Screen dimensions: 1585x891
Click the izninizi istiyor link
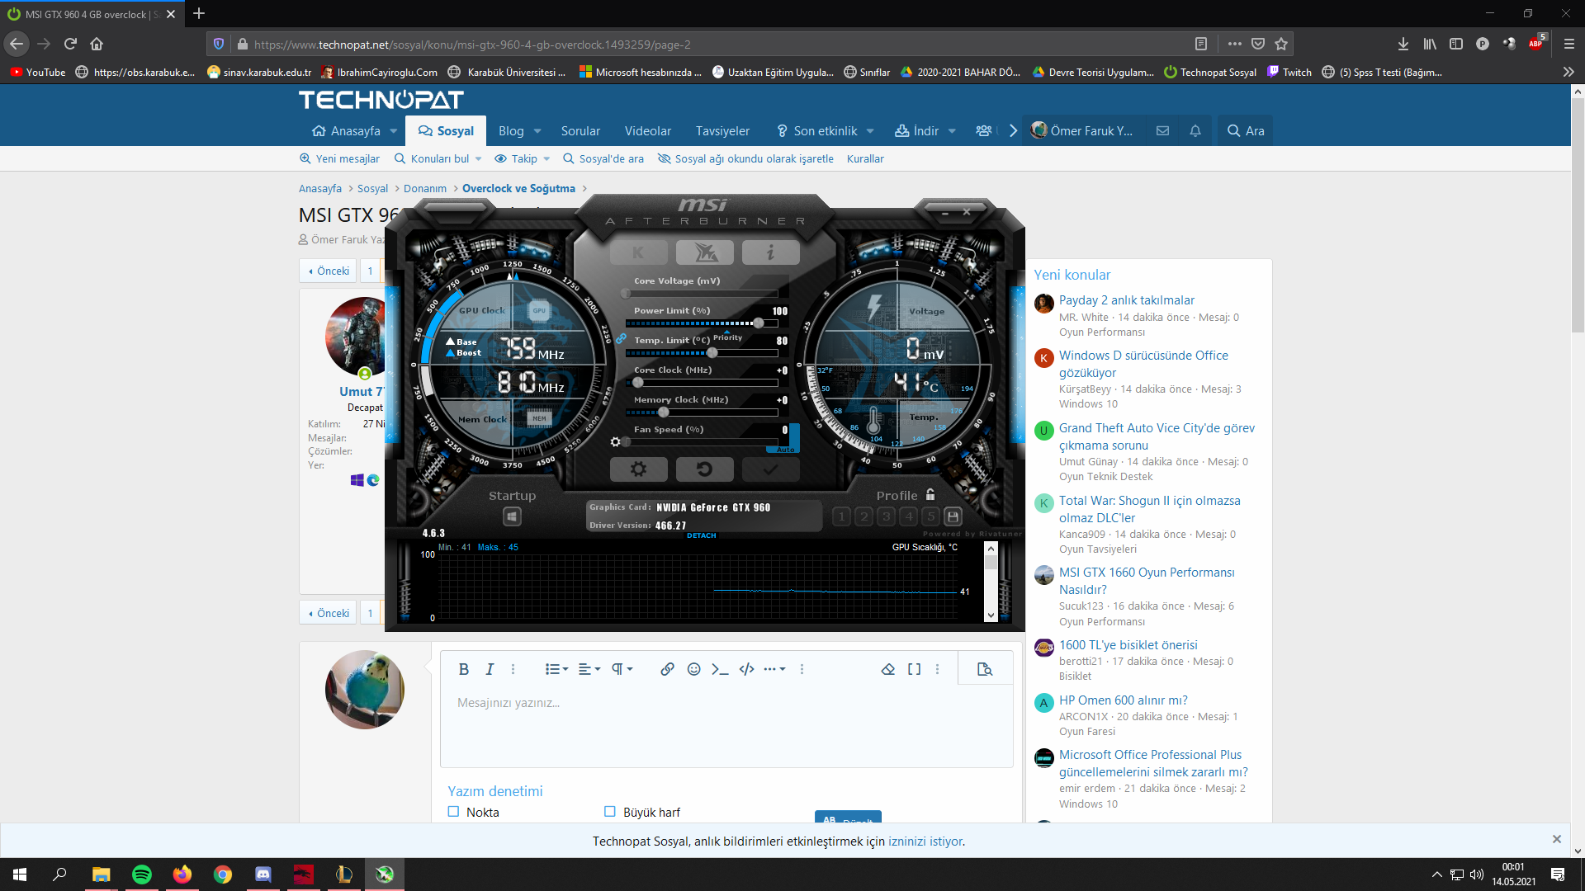pos(925,841)
